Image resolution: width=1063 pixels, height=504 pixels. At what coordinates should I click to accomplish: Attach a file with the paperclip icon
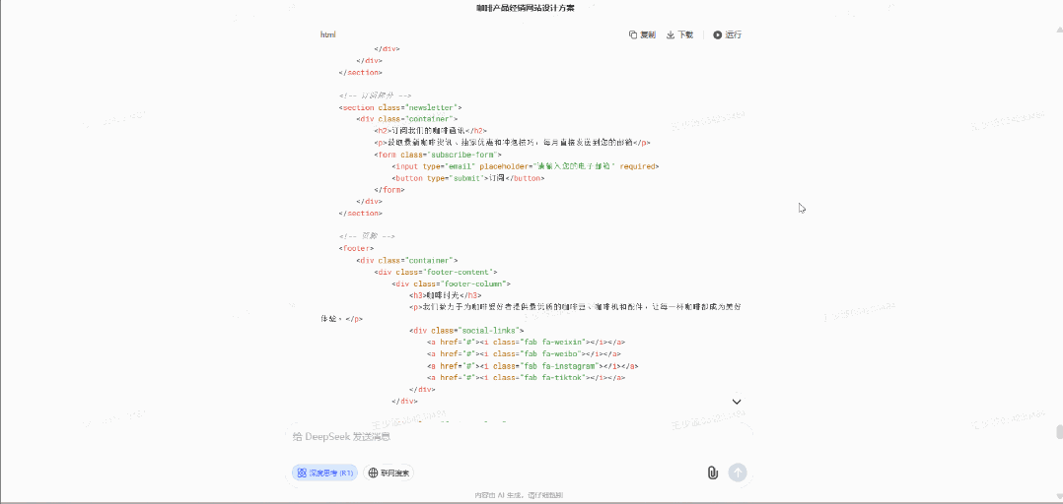tap(712, 472)
